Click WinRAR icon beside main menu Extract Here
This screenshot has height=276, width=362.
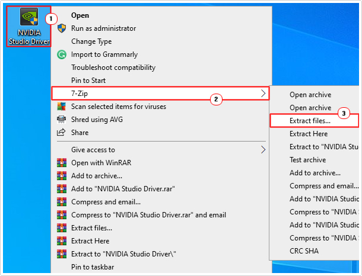[62, 240]
